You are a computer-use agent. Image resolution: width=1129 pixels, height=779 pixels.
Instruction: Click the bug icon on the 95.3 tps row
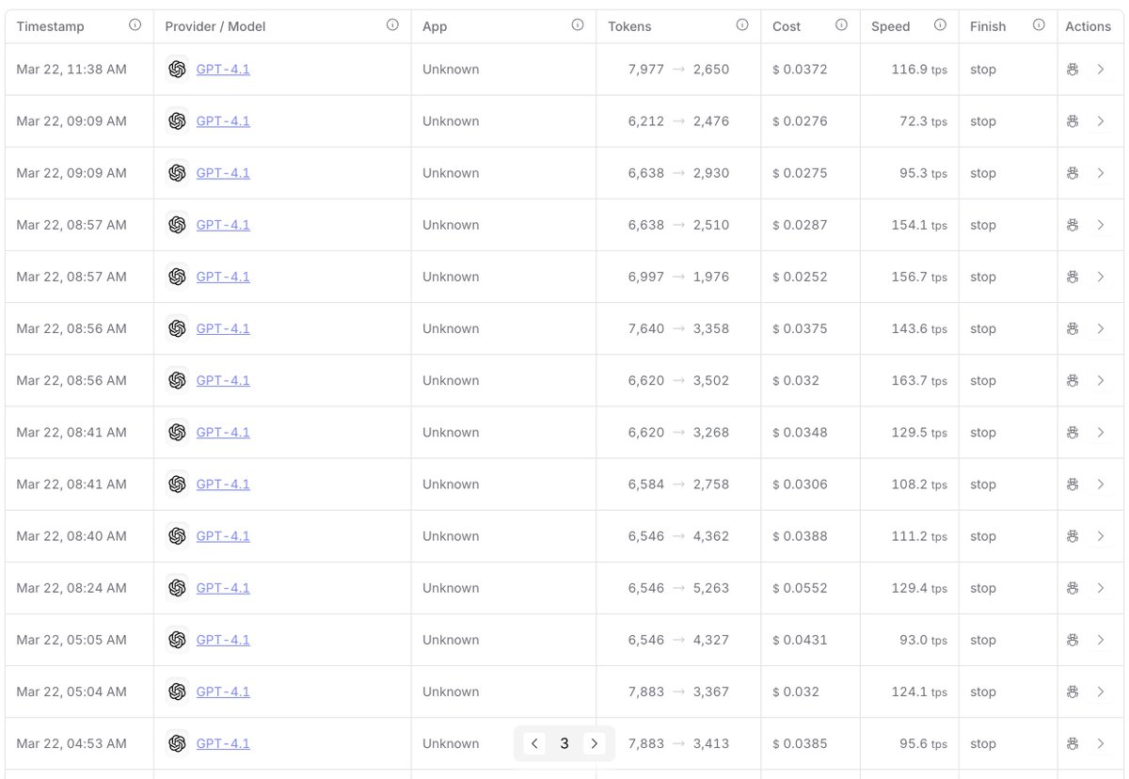pos(1072,172)
